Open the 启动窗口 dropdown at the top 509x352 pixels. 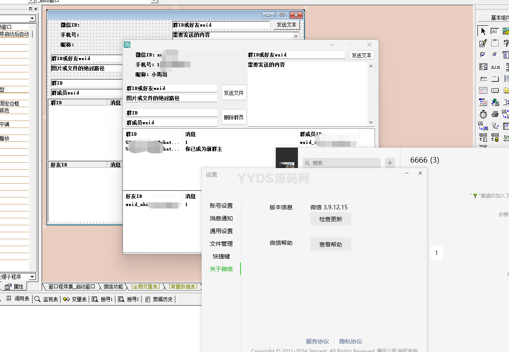pos(154,1)
